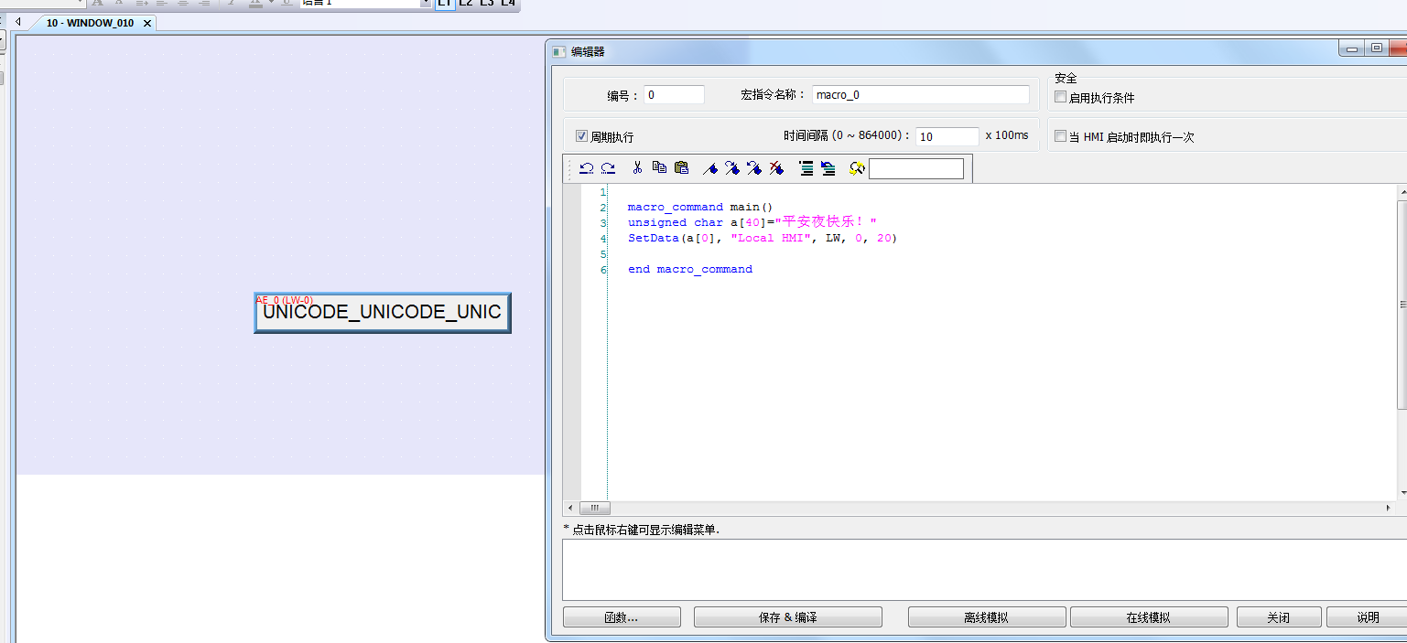
Task: Open the language dropdown arrow in top toolbar
Action: tap(426, 3)
